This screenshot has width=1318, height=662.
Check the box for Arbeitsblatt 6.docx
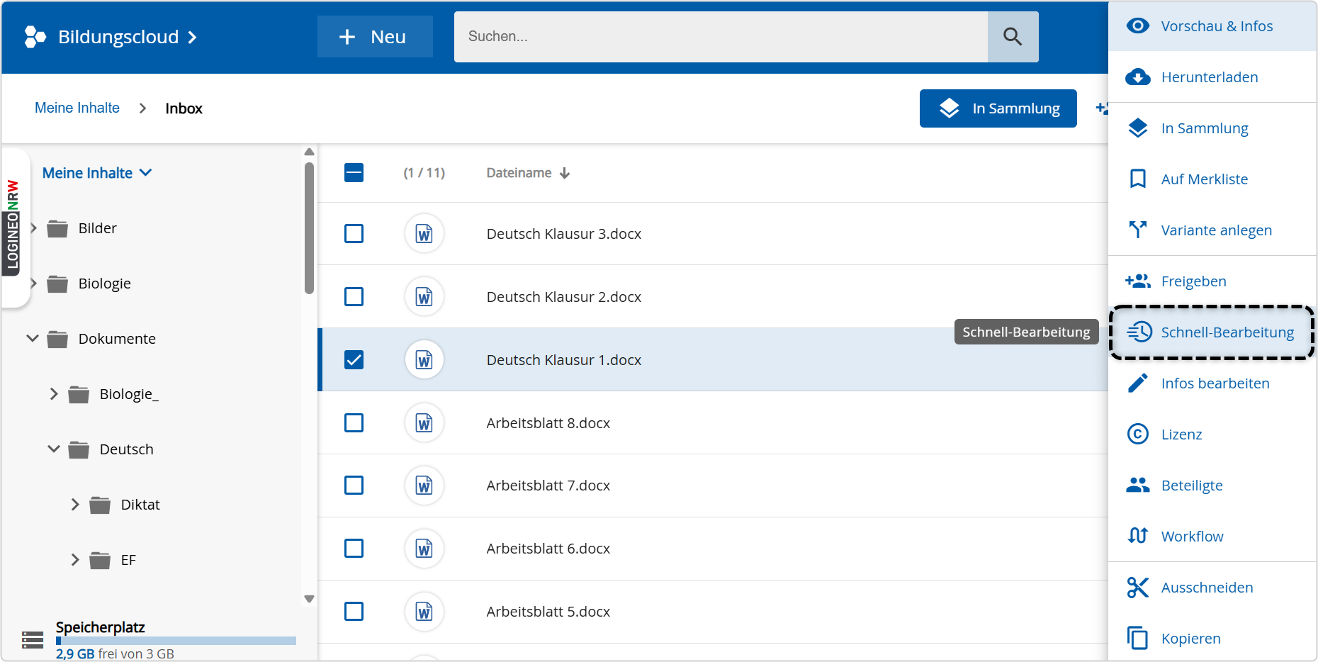pos(354,549)
